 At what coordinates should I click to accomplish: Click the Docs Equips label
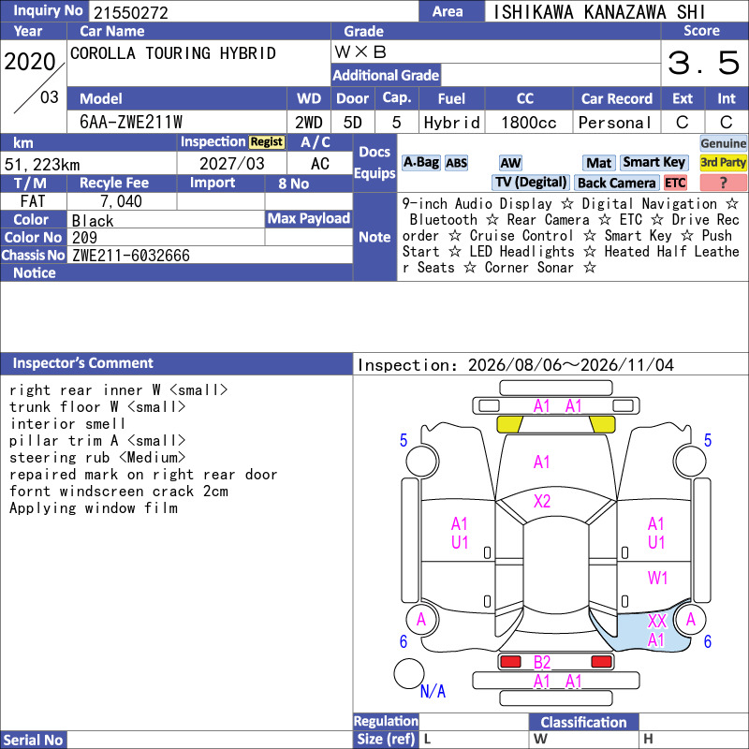[x=374, y=162]
